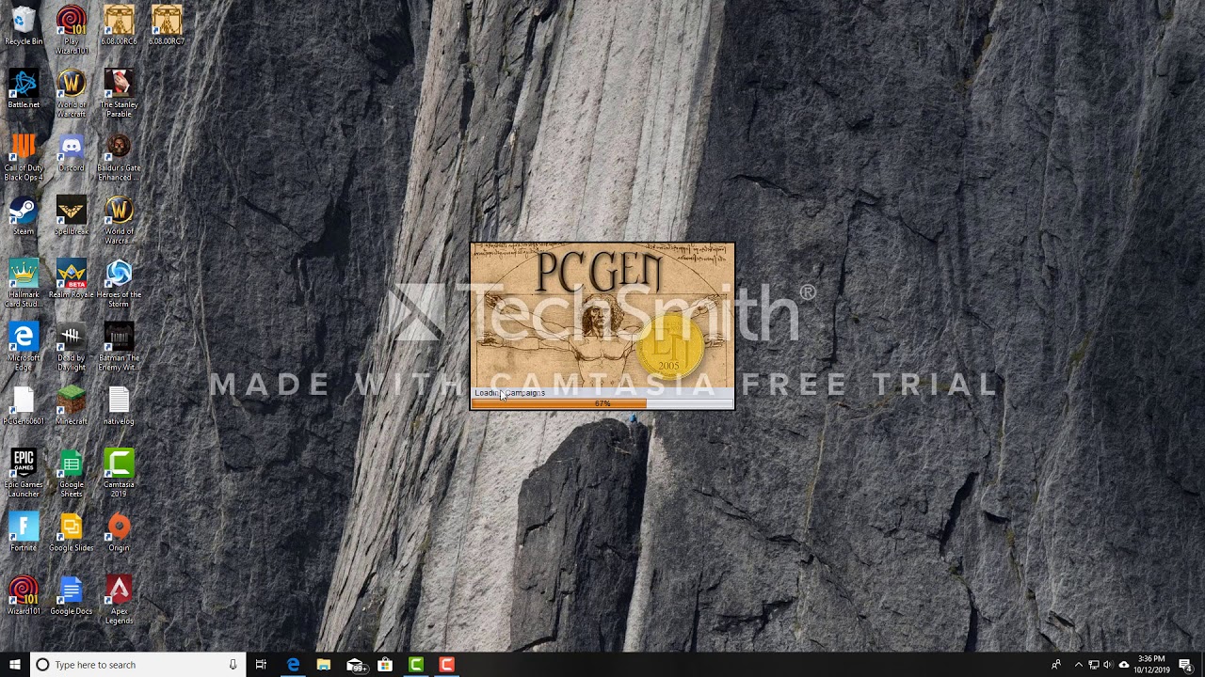Show hidden system tray icons
The width and height of the screenshot is (1205, 677).
1079,665
